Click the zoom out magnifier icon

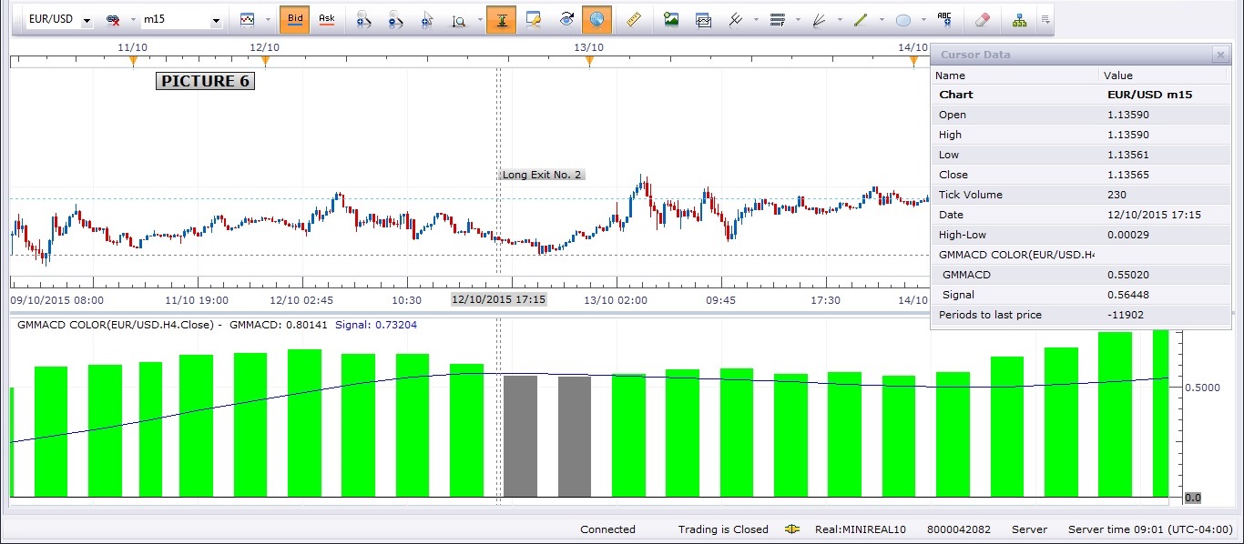pyautogui.click(x=394, y=19)
